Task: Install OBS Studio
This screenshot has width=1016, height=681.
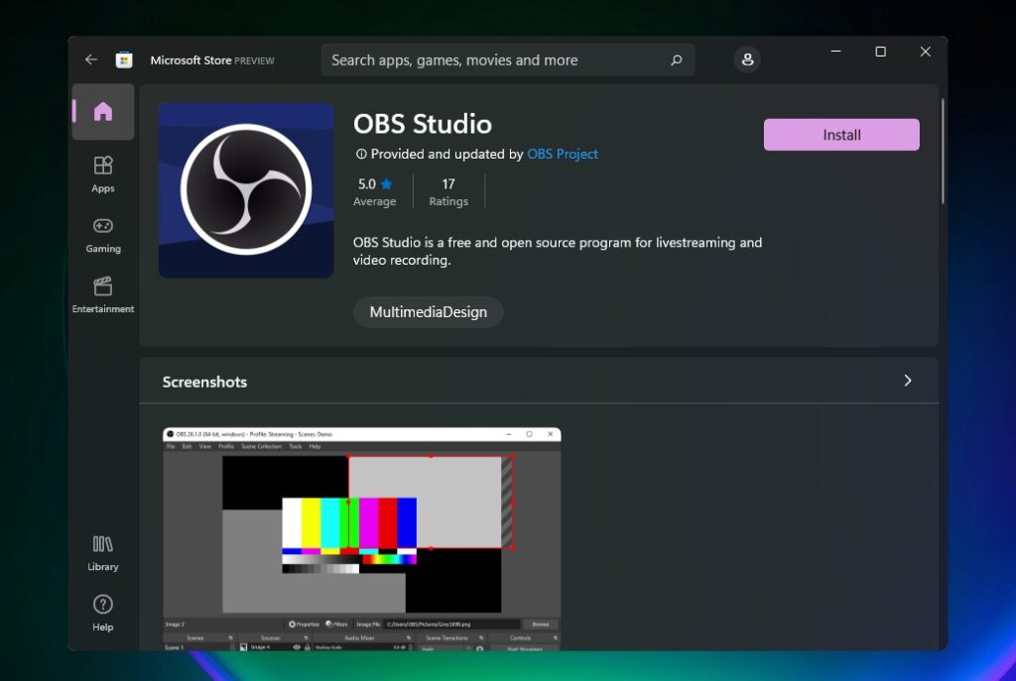Action: pyautogui.click(x=841, y=135)
